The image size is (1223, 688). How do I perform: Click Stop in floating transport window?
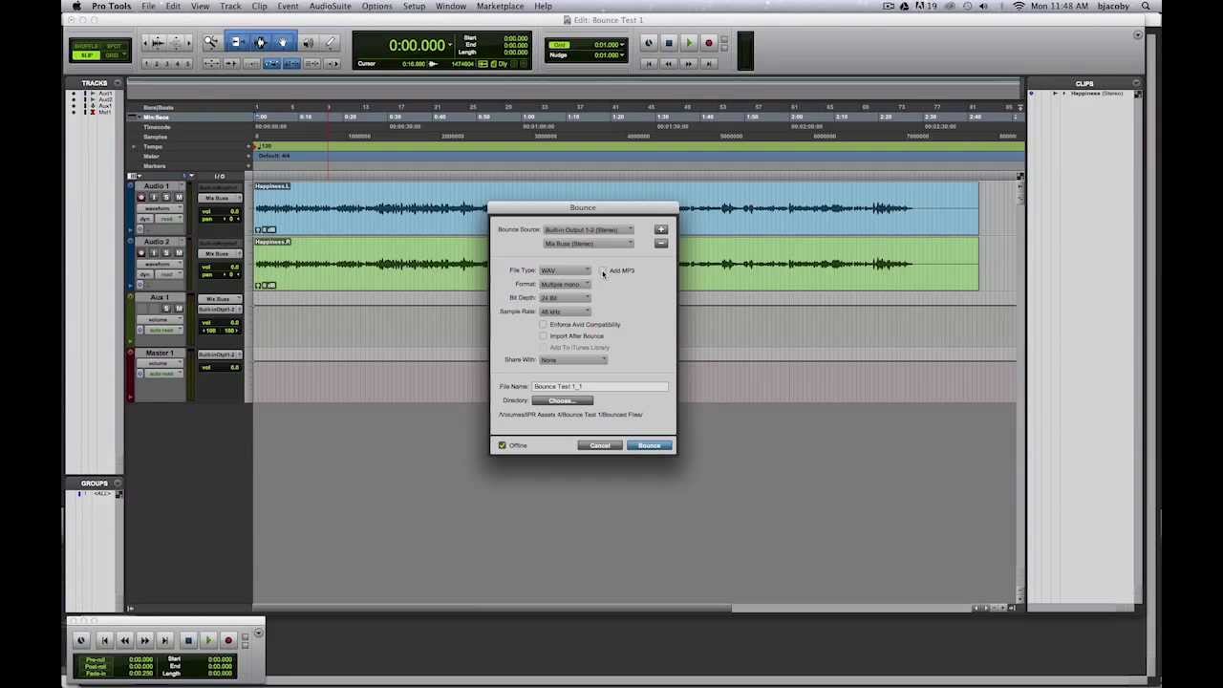click(188, 640)
